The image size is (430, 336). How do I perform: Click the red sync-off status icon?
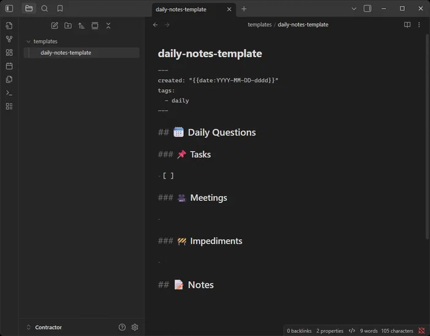pyautogui.click(x=421, y=331)
